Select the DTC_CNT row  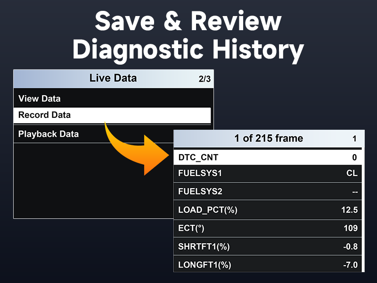point(268,158)
